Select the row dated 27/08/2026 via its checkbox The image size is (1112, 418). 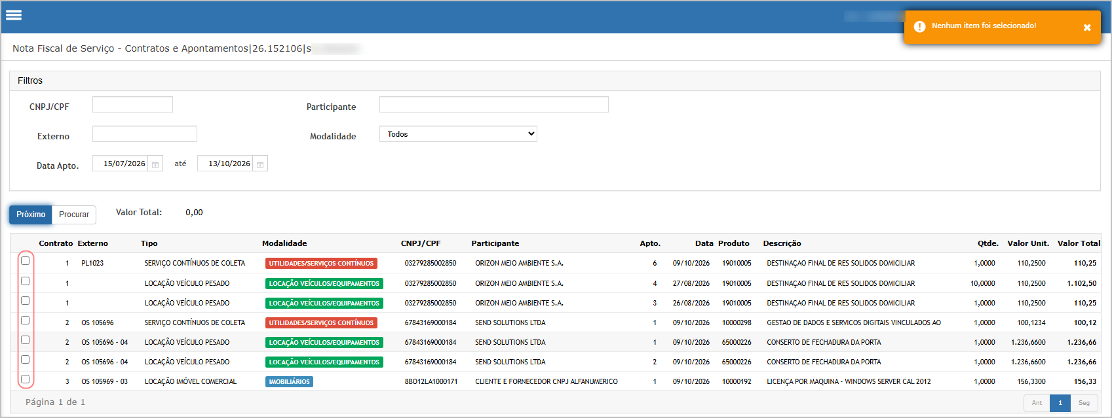coord(26,281)
